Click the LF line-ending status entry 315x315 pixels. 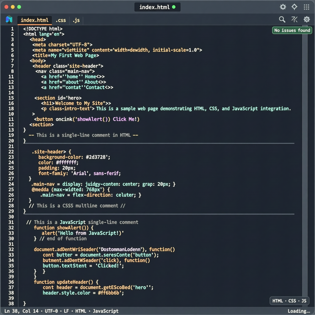point(66,311)
